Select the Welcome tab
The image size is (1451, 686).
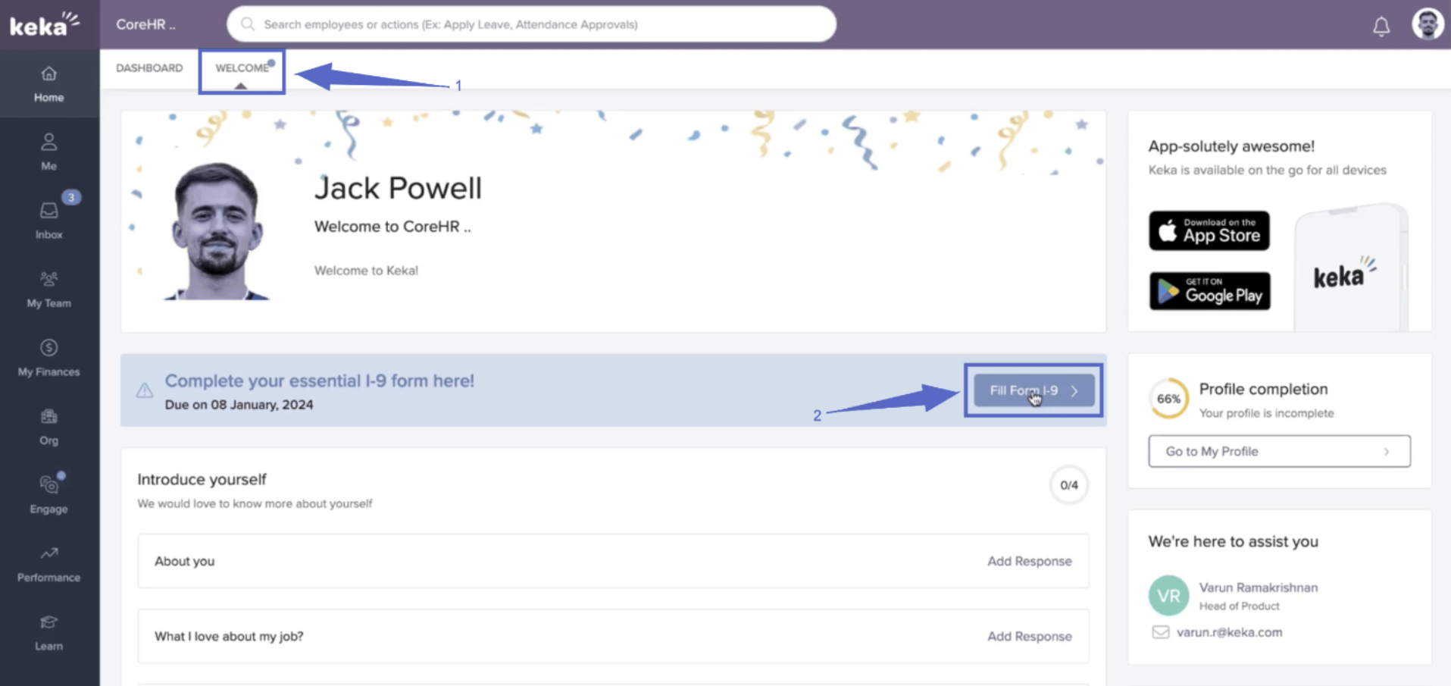[x=242, y=68]
